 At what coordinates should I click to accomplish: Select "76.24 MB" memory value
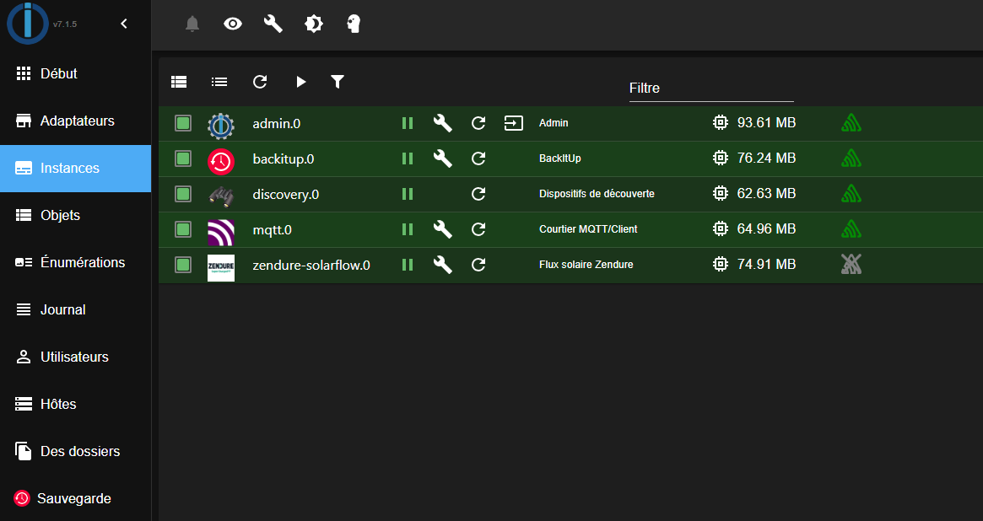click(x=766, y=158)
